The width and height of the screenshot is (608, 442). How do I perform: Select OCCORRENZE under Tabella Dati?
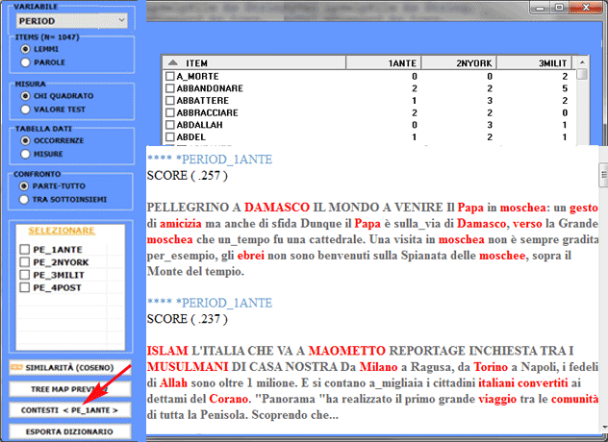pyautogui.click(x=26, y=140)
